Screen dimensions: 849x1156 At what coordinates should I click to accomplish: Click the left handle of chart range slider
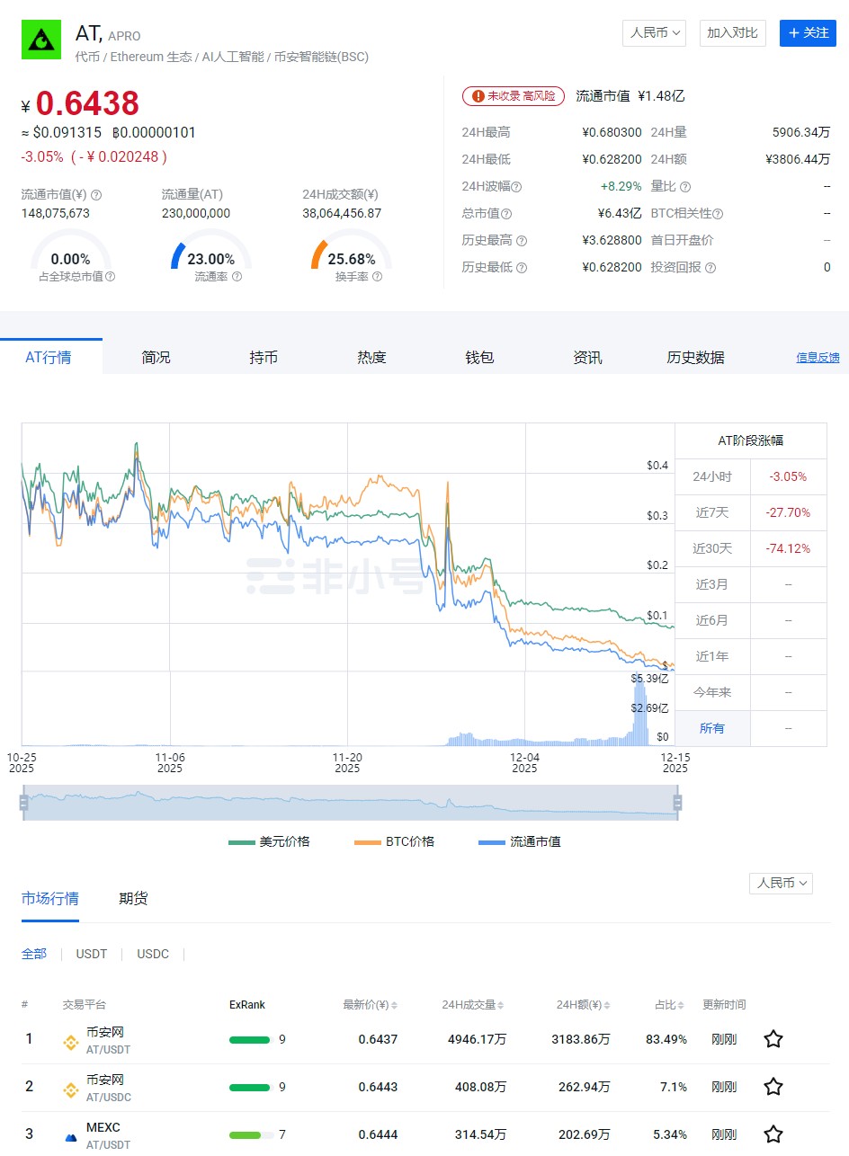24,803
